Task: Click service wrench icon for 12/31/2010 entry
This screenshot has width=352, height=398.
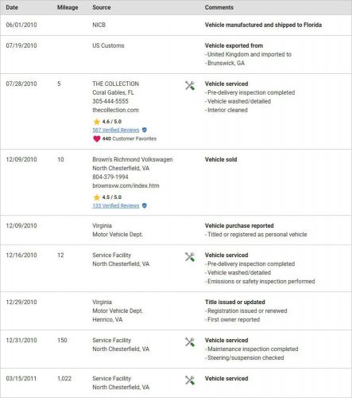Action: tap(190, 342)
